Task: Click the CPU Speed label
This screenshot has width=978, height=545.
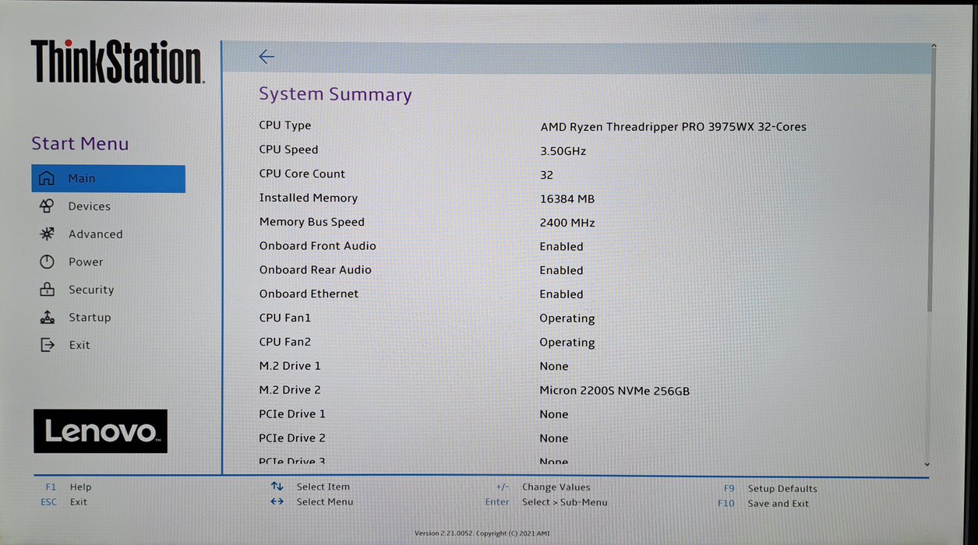Action: pyautogui.click(x=288, y=149)
